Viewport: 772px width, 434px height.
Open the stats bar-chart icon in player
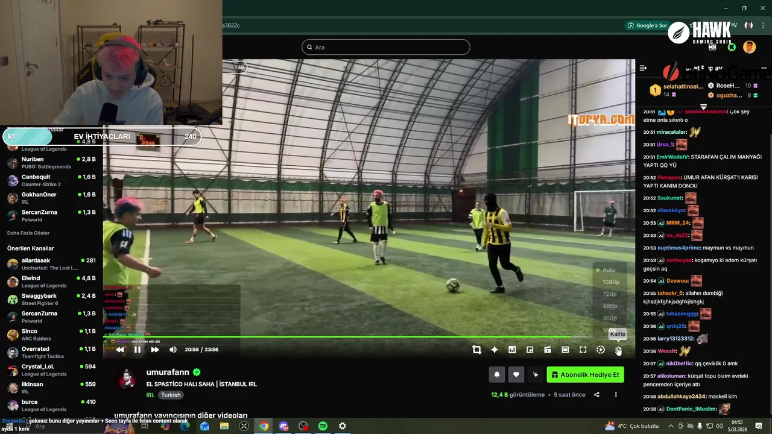pyautogui.click(x=512, y=350)
